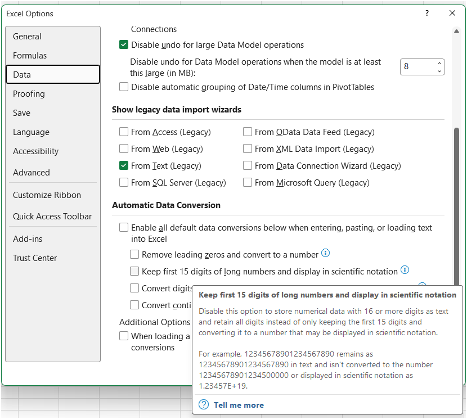Enable From Data Connection Wizard (Legacy)
Image resolution: width=467 pixels, height=419 pixels.
(248, 165)
